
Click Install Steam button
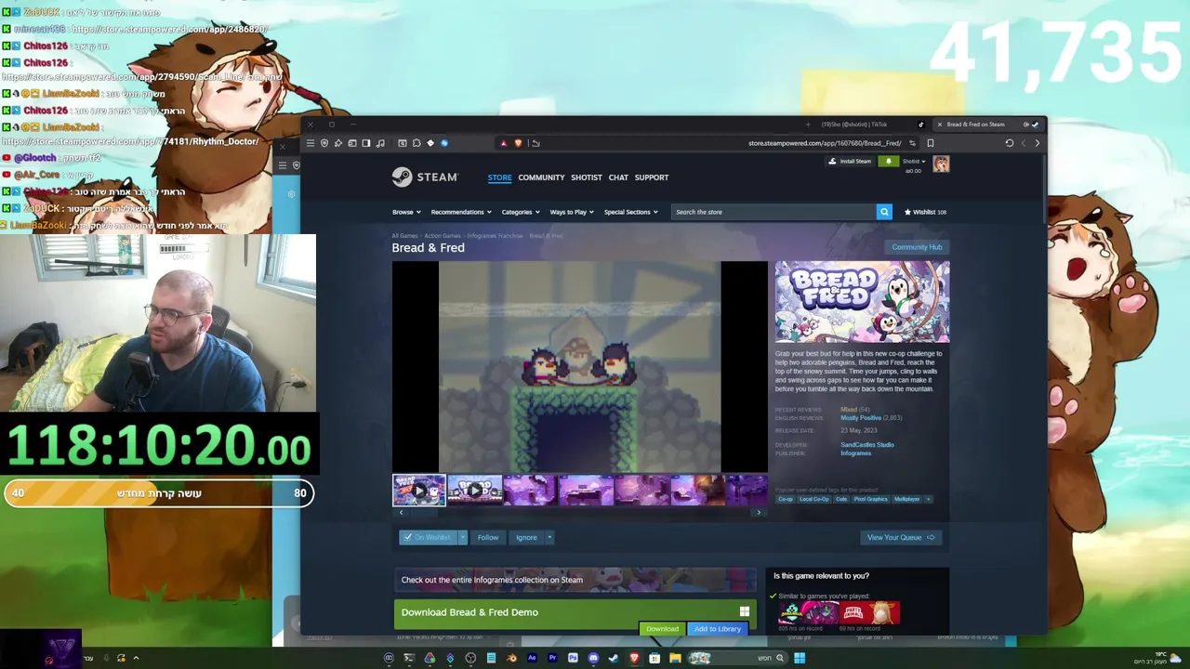[x=852, y=162]
